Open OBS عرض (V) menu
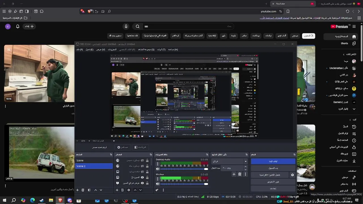 click(x=101, y=50)
